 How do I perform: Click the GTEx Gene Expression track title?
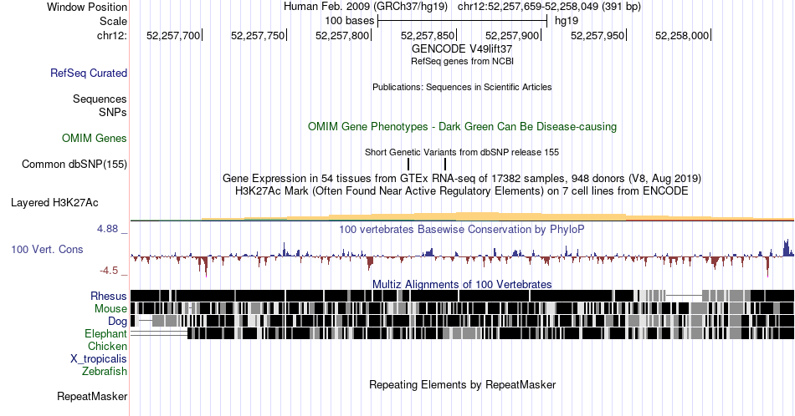click(462, 178)
